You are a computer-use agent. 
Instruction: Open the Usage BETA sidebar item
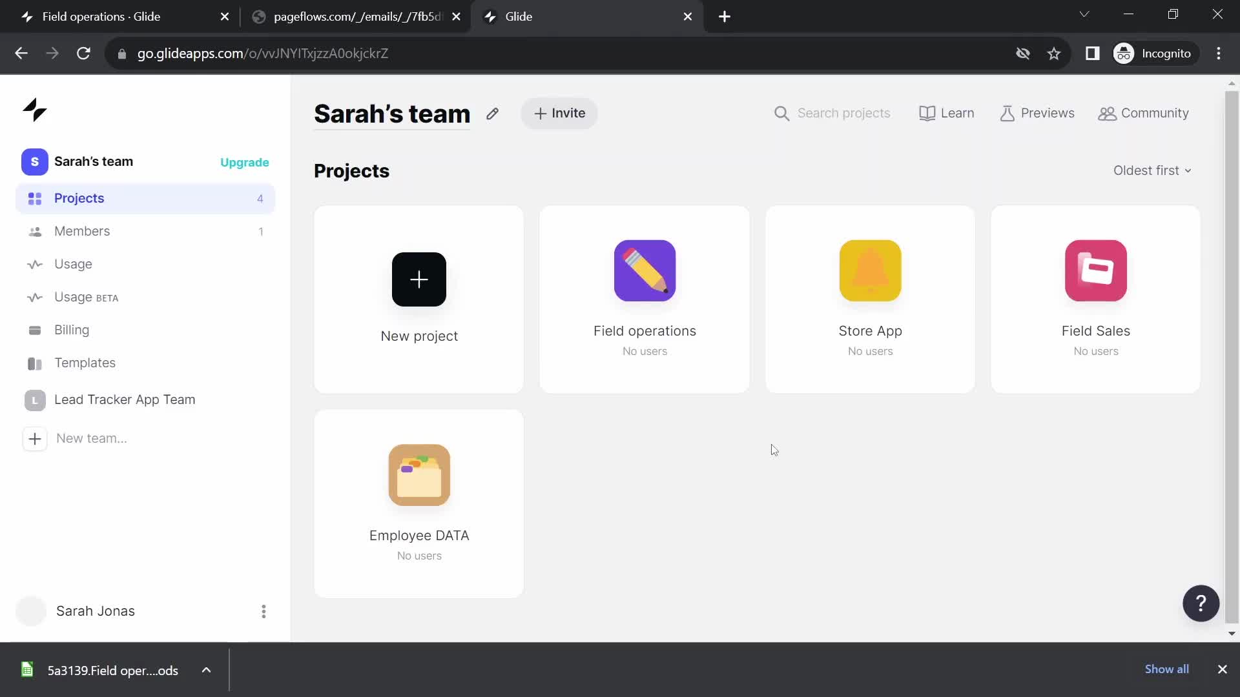(145, 298)
